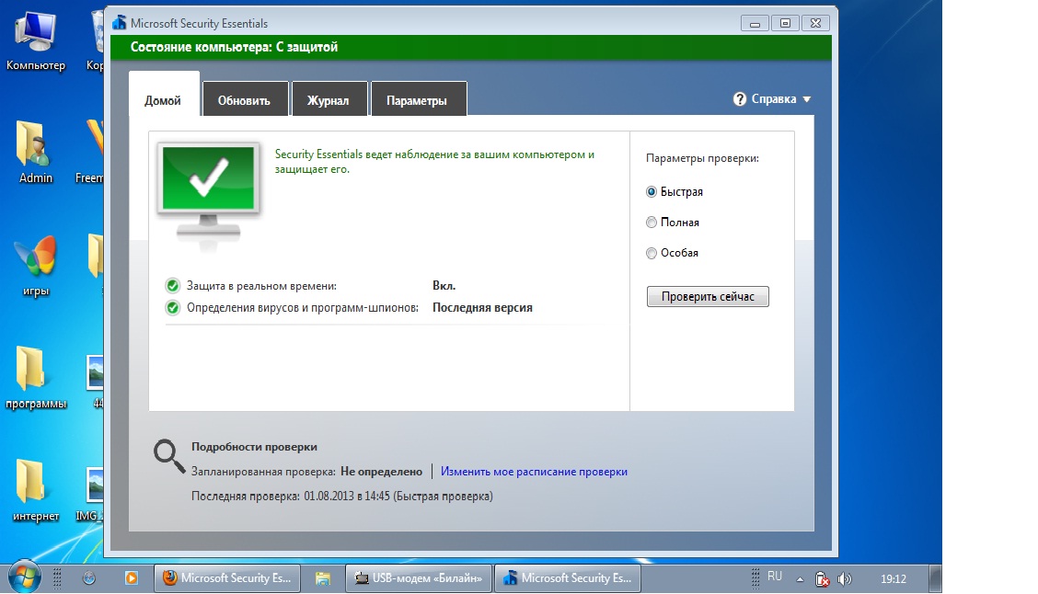Open the Параметры tab
This screenshot has height=594, width=1038.
(417, 100)
